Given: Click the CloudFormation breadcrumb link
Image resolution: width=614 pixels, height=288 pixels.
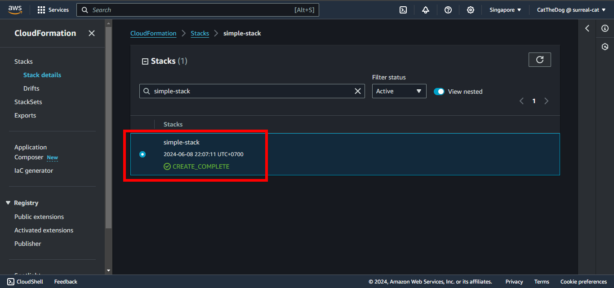Looking at the screenshot, I should click(x=153, y=33).
